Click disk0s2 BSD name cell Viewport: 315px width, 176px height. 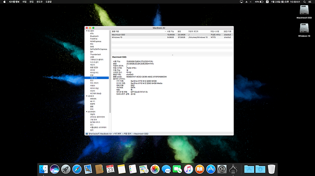tap(227, 37)
